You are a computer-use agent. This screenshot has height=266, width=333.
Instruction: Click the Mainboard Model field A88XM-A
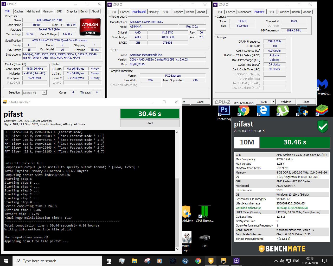click(x=153, y=26)
